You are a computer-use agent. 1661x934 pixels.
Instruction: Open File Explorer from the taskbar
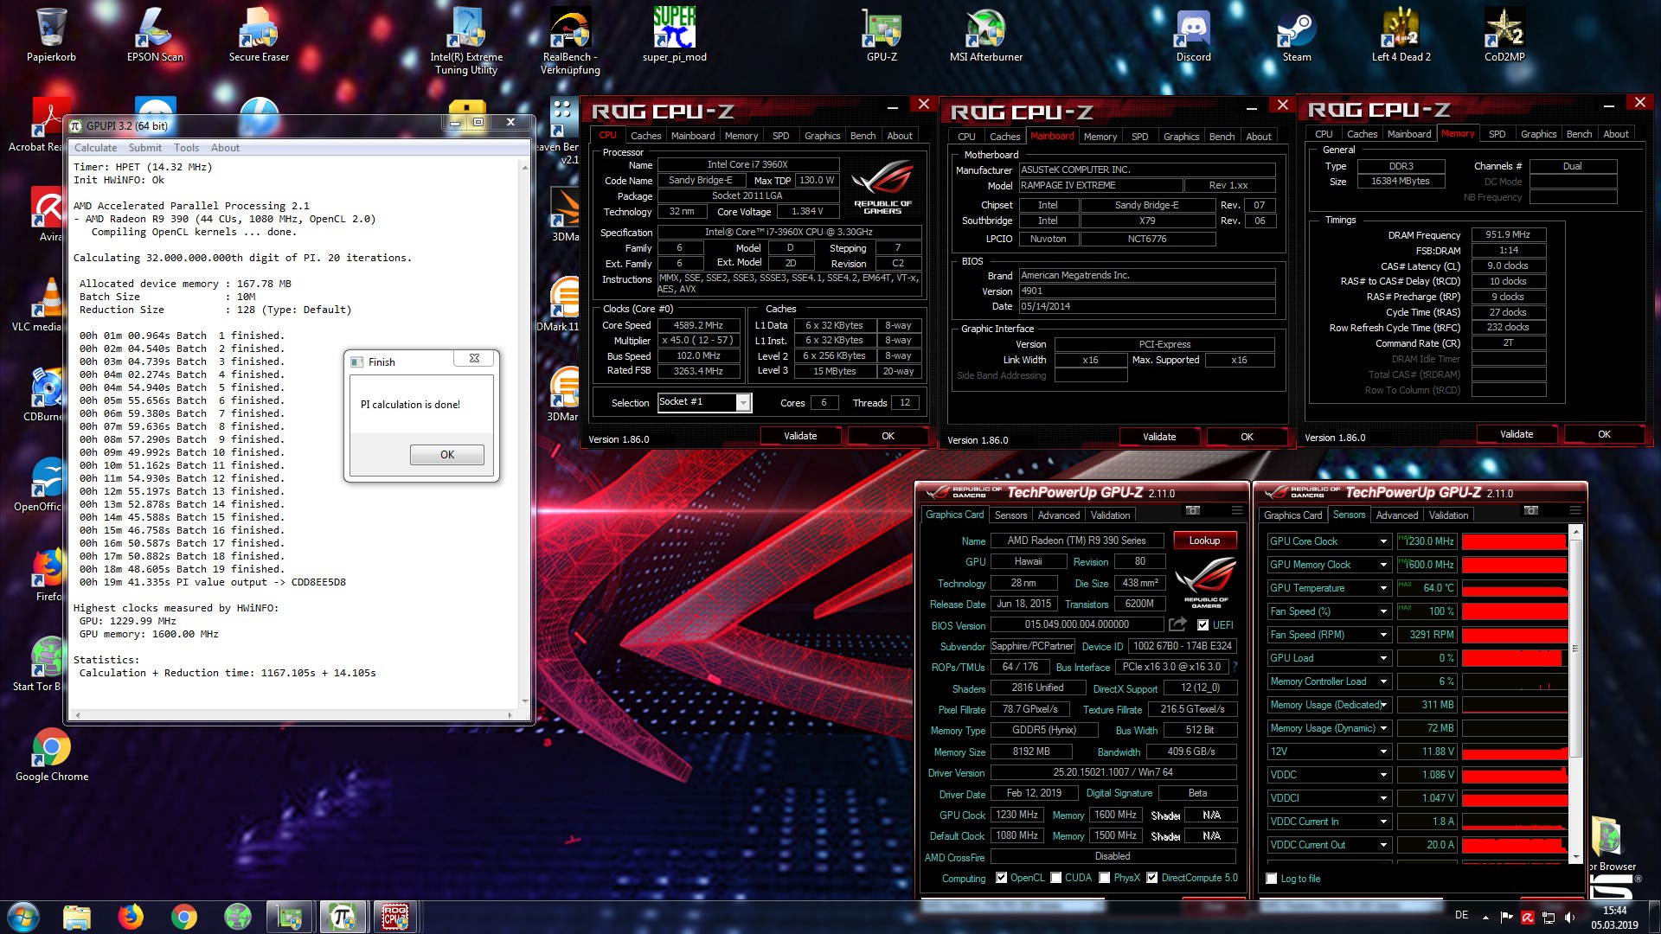point(77,916)
